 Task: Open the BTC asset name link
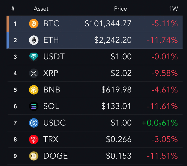point(51,23)
